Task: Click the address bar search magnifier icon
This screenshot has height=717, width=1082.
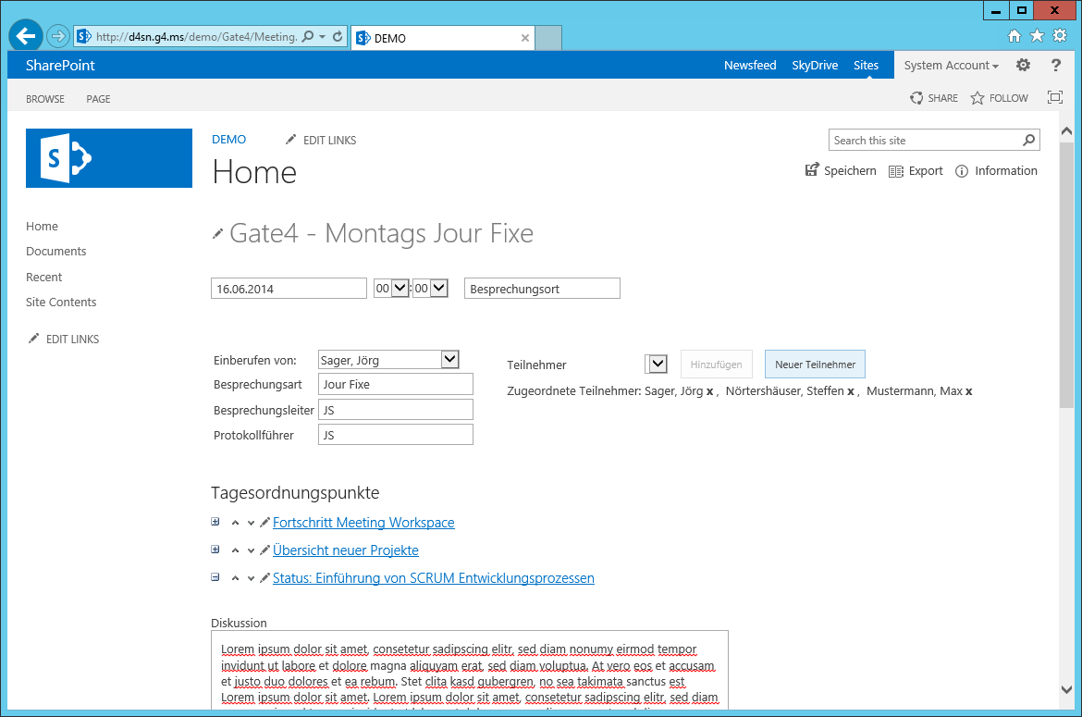Action: [309, 37]
